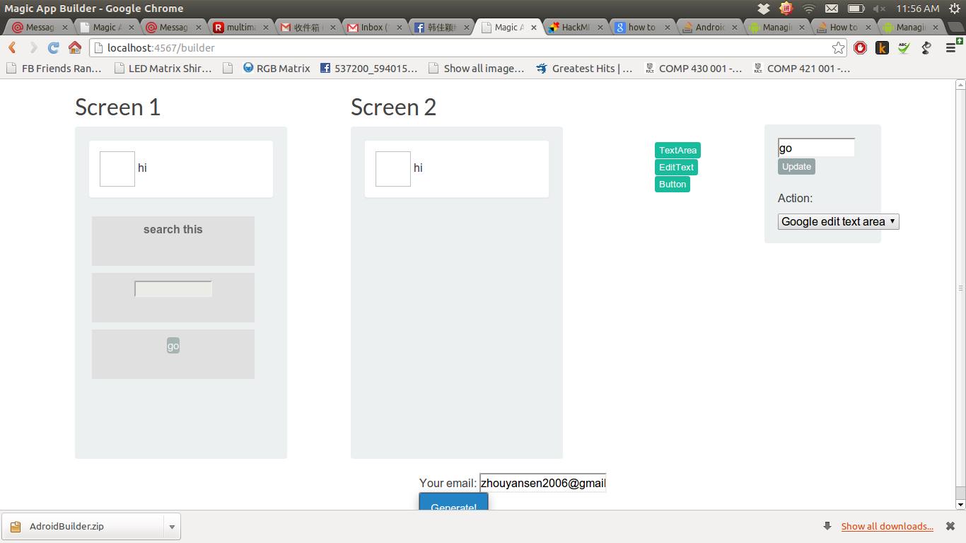Open the 537200_594015... Facebook bookmark
This screenshot has height=543, width=966.
(x=368, y=69)
